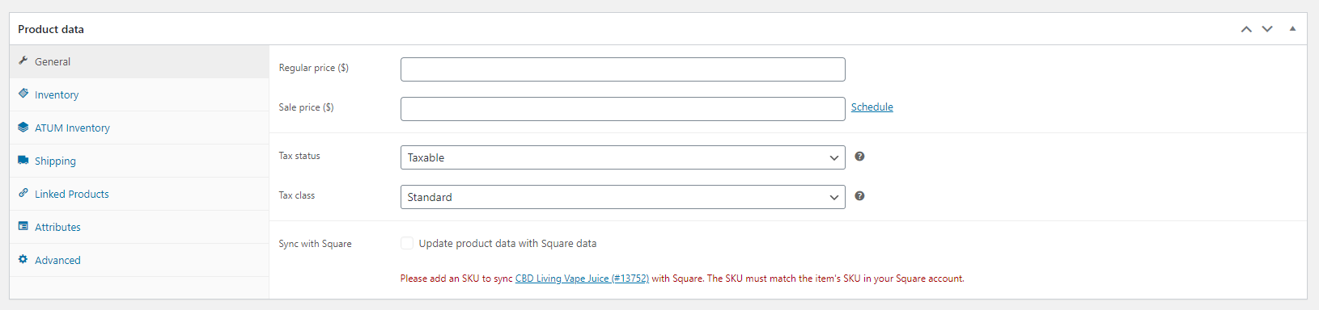Viewport: 1319px width, 310px height.
Task: Click the Tax status help icon
Action: coord(859,157)
